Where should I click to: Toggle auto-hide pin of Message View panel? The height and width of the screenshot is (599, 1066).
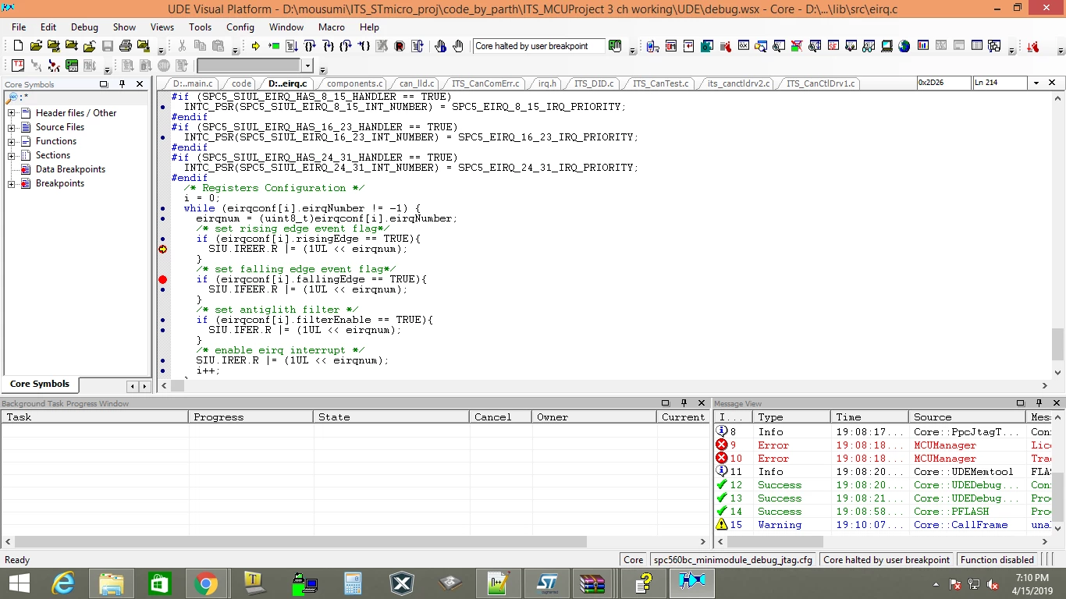1038,403
